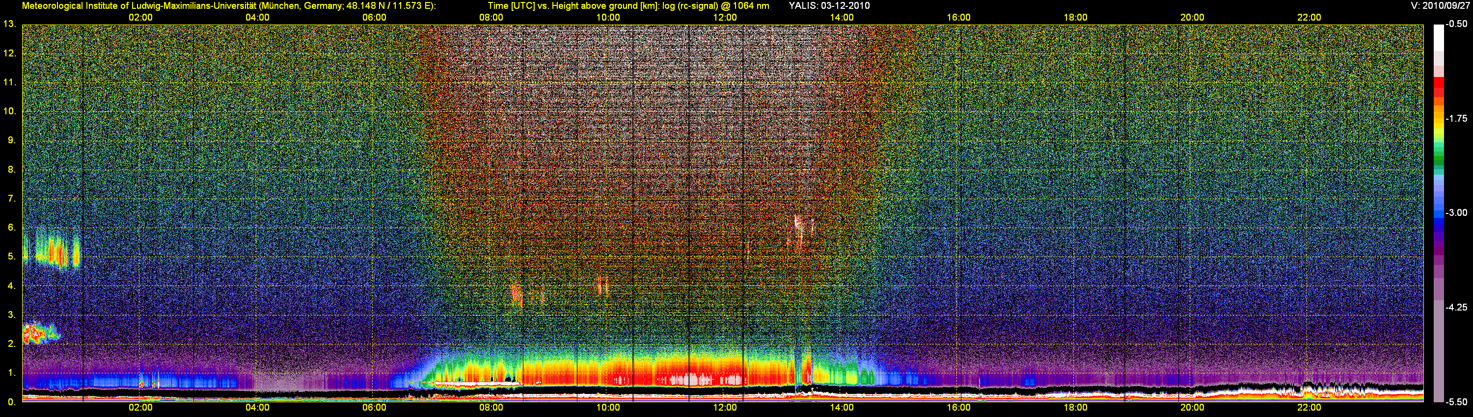
Task: Click the dark blue band of the color scale bar
Action: click(x=1438, y=229)
